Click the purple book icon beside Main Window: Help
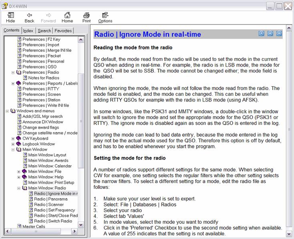 [24, 177]
